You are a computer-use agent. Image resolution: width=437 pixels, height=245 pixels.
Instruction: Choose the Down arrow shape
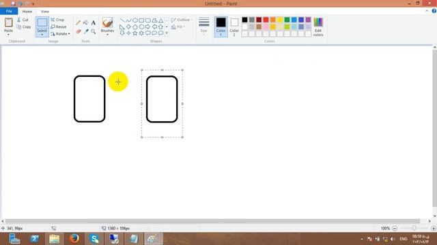pyautogui.click(x=122, y=33)
